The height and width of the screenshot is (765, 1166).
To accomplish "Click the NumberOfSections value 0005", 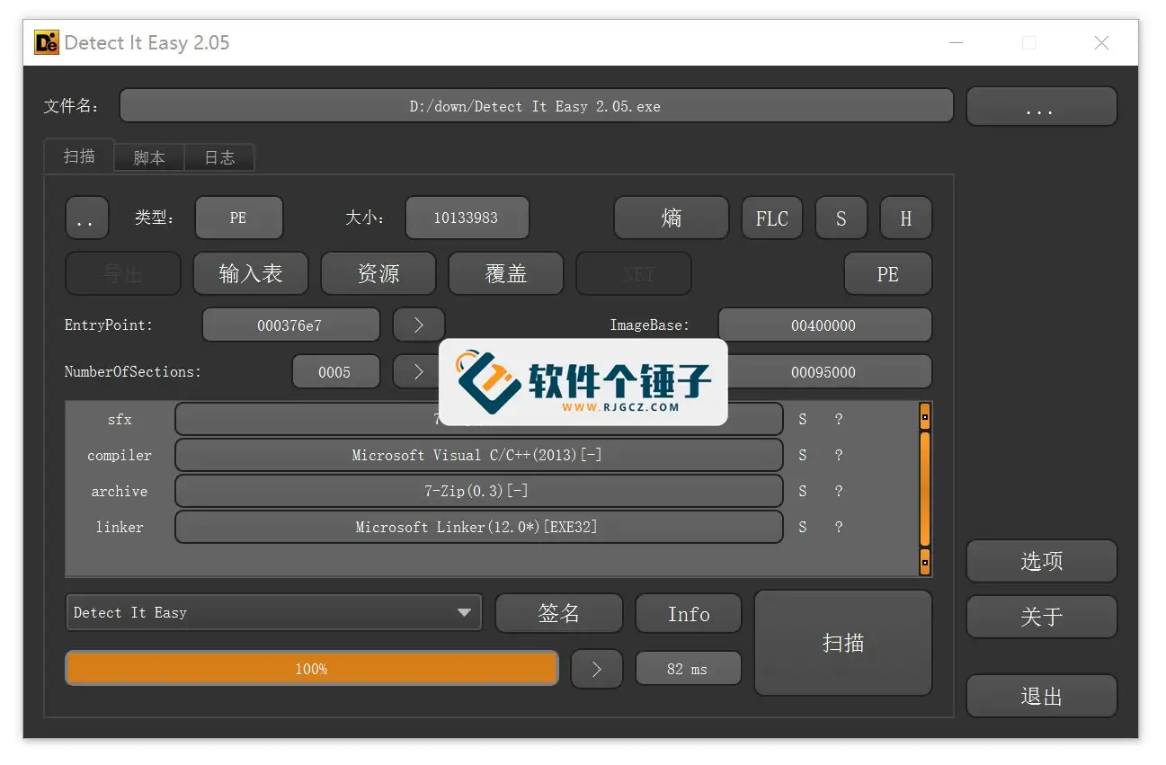I will click(x=335, y=372).
